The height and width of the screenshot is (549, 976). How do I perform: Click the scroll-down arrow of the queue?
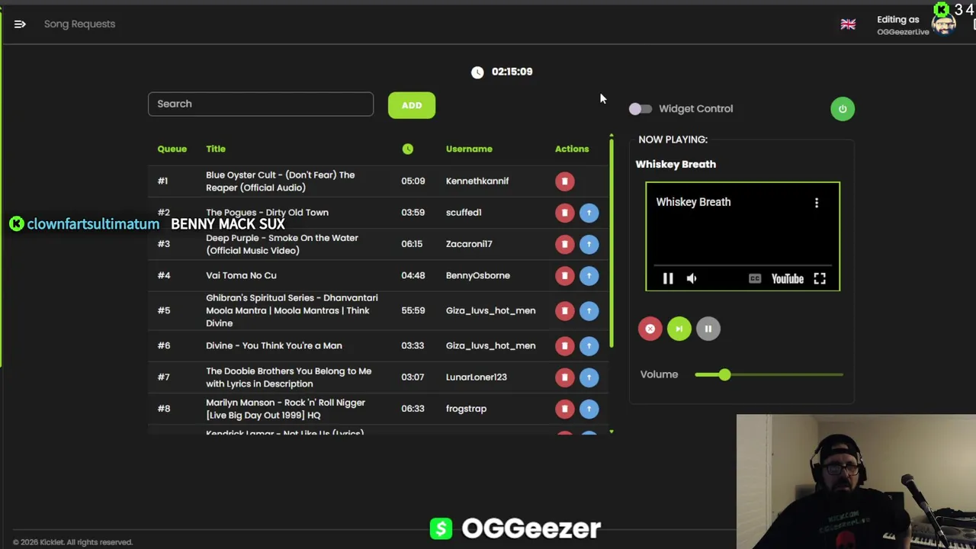click(x=611, y=432)
